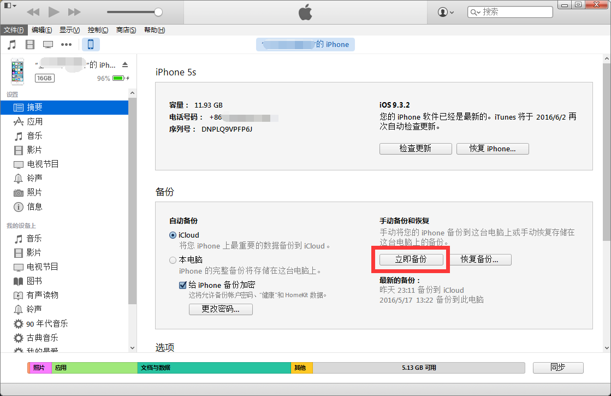Screen dimensions: 611x396
Task: Click the rewind playback button
Action: (x=33, y=12)
